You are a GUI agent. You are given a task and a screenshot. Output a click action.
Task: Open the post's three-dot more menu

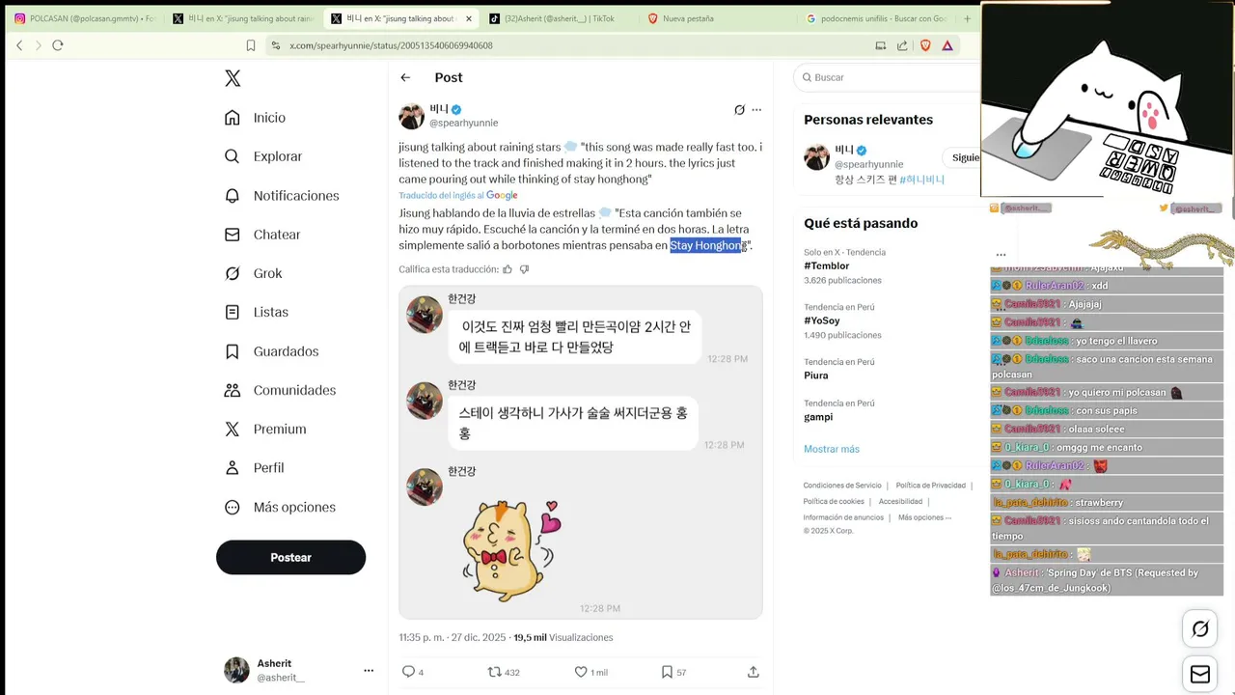tap(756, 110)
